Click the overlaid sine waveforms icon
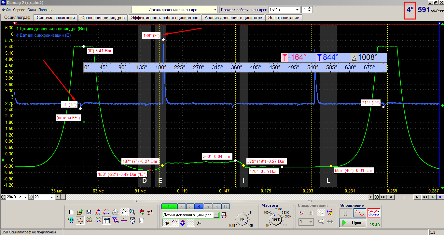Viewport: 444px width, 236px height. [x=97, y=221]
